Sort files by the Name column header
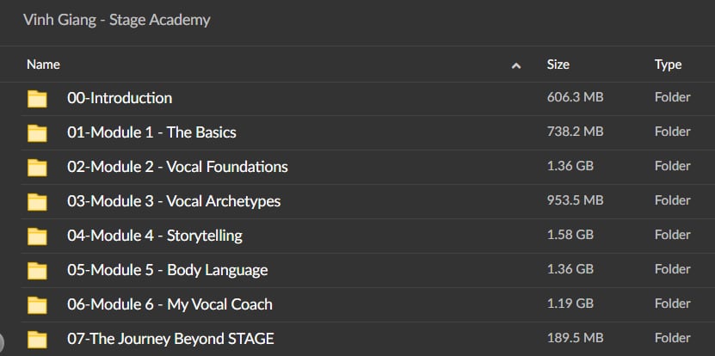Viewport: 715px width, 356px height. (43, 64)
